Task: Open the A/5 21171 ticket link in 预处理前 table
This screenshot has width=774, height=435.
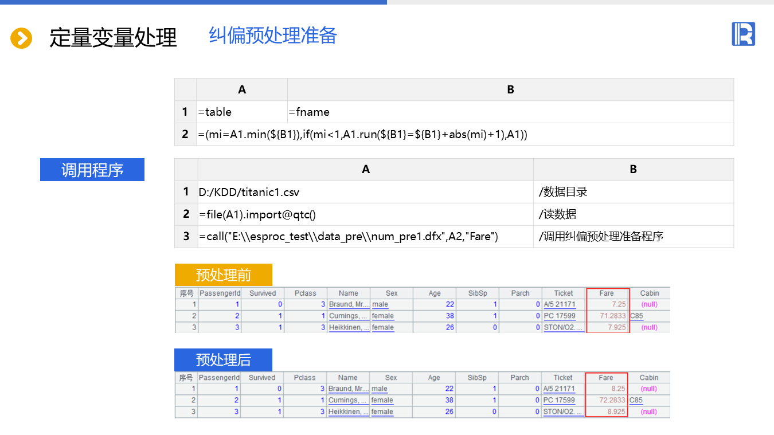Action: coord(559,304)
